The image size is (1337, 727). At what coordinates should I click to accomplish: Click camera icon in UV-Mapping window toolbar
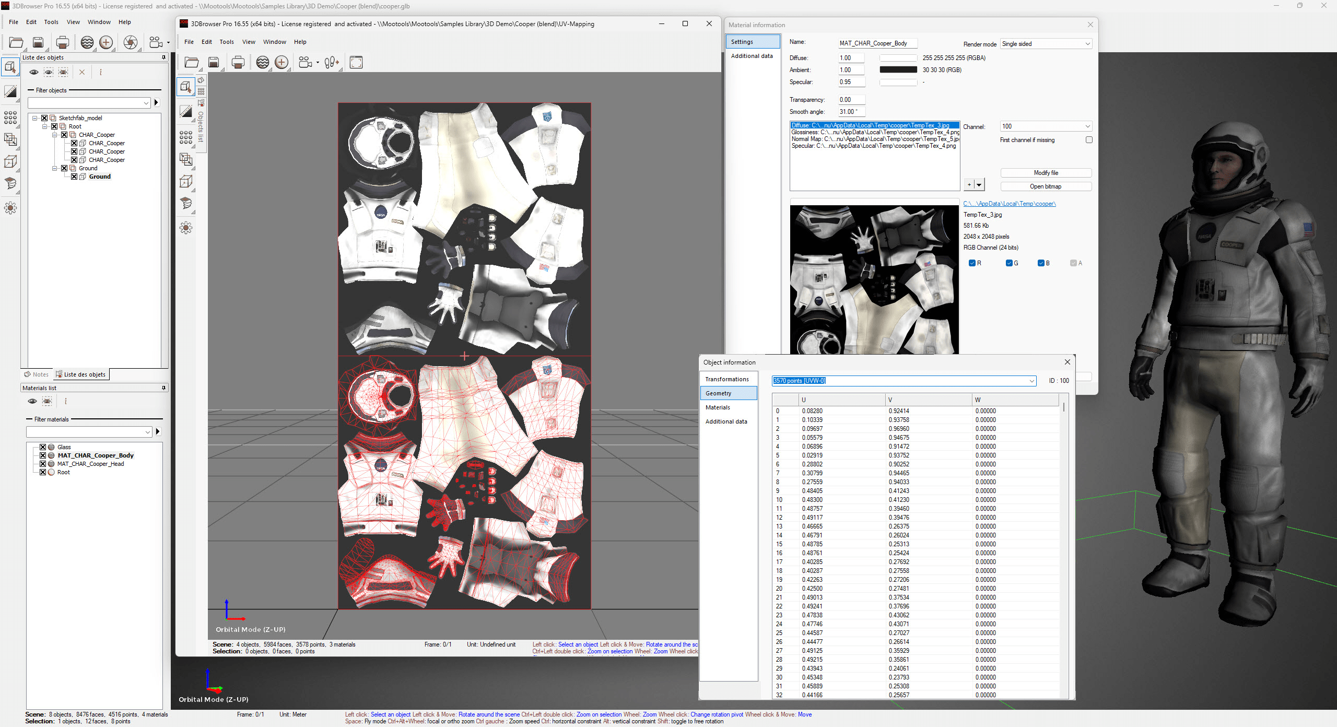[x=305, y=63]
